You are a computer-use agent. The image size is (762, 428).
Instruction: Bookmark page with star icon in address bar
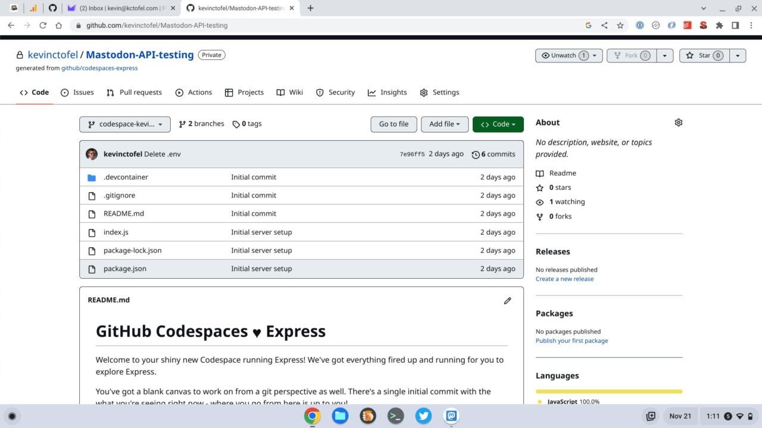click(620, 25)
